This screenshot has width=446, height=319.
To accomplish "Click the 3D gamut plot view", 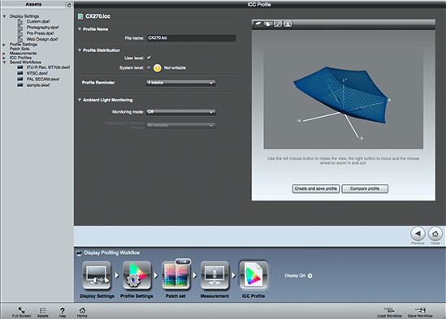I will point(344,97).
